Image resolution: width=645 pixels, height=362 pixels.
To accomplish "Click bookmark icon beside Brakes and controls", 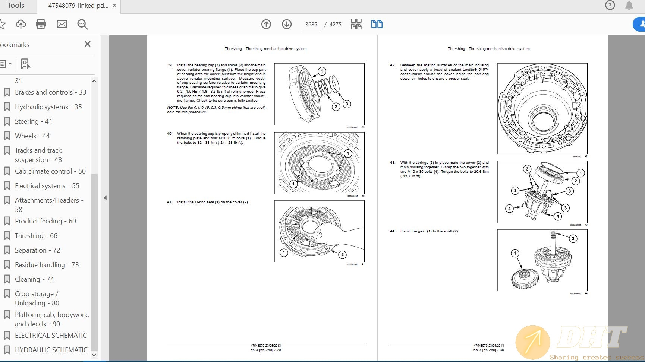I will 7,92.
